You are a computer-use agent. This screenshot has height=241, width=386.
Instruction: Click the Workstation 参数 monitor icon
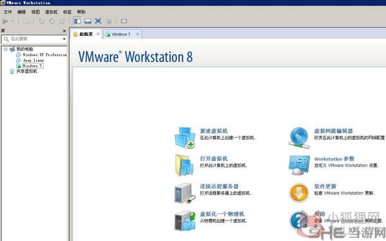tap(299, 165)
